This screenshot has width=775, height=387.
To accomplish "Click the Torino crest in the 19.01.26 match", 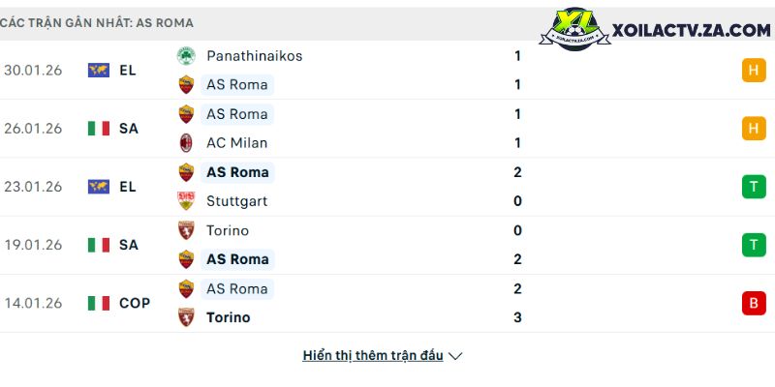I will (x=186, y=230).
